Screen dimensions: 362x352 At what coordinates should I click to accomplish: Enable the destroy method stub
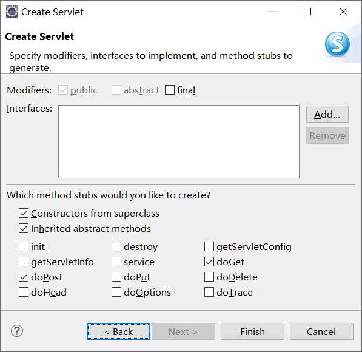[x=116, y=246]
